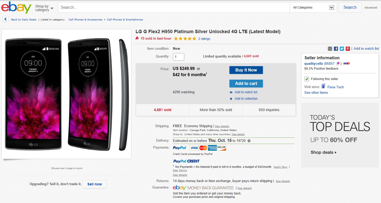Click into the Quantity field
The width and height of the screenshot is (381, 203).
point(179,57)
